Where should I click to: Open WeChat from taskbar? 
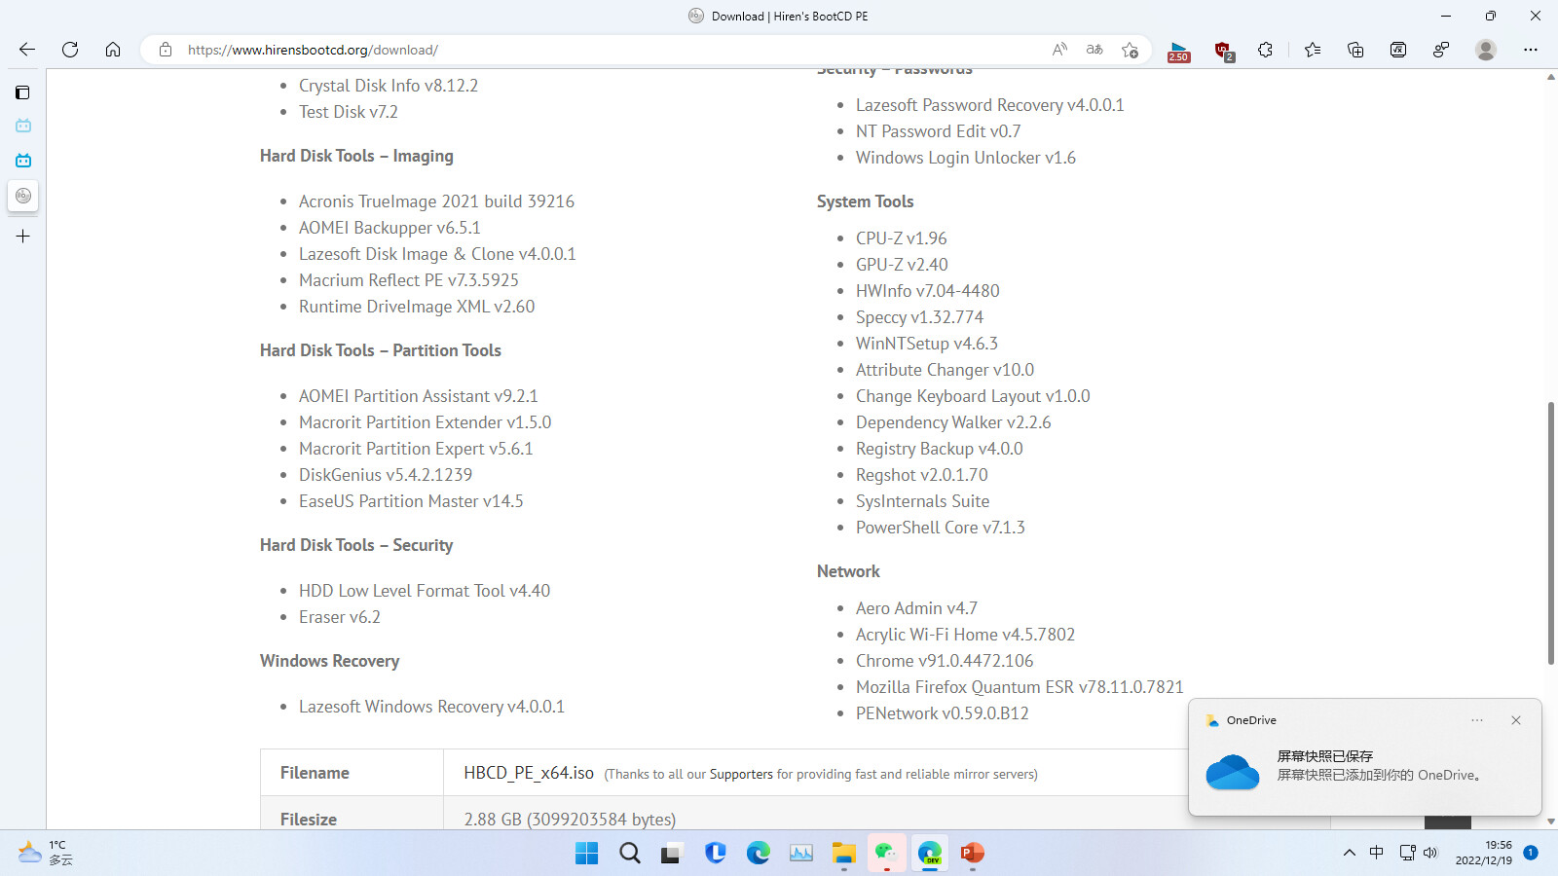coord(887,854)
